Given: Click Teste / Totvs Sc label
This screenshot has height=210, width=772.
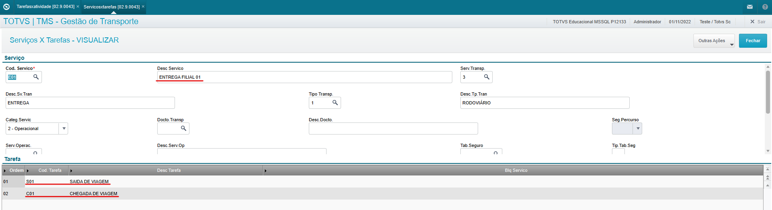Looking at the screenshot, I should coord(715,22).
